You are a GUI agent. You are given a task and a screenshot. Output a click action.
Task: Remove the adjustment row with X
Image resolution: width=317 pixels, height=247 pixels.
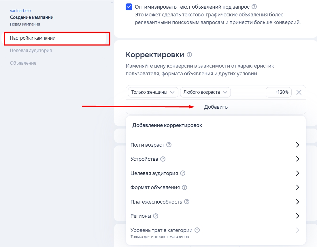coord(299,92)
